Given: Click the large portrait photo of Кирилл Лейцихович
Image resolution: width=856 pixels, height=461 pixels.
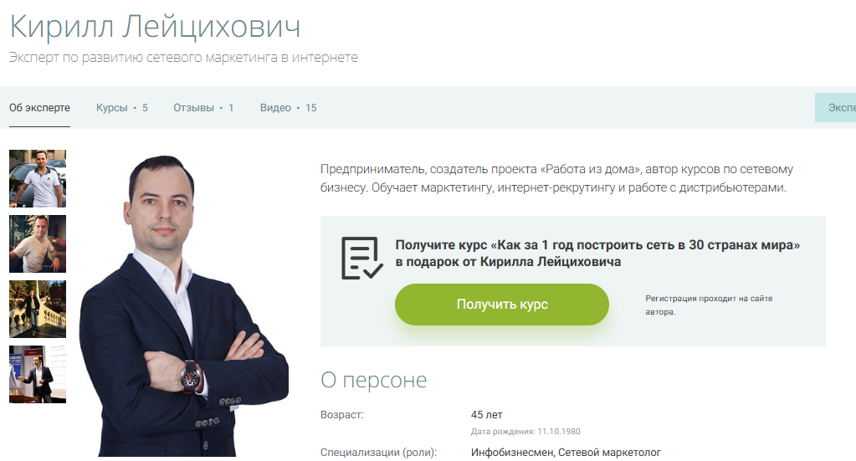Looking at the screenshot, I should [184, 305].
